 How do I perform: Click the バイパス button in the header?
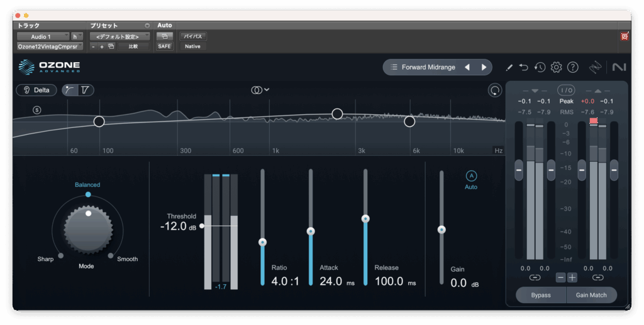(x=193, y=36)
